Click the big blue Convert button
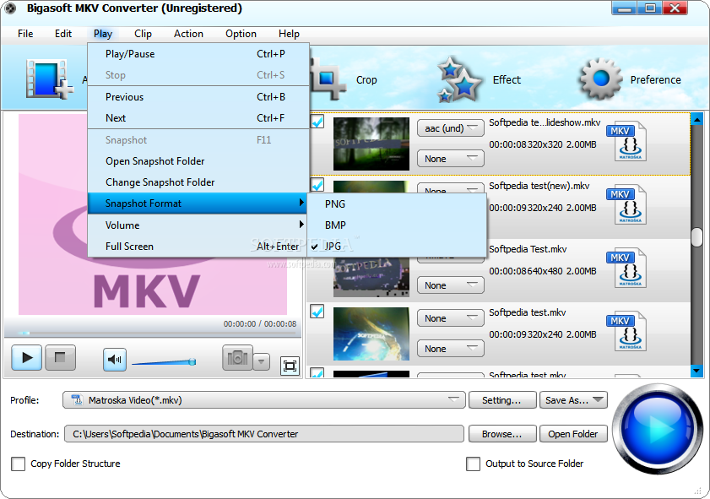This screenshot has height=499, width=710. pyautogui.click(x=658, y=428)
